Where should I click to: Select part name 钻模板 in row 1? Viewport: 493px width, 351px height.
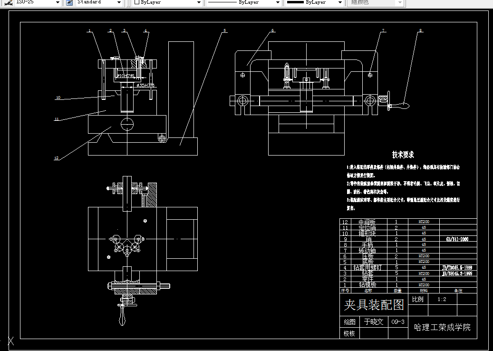(x=367, y=284)
